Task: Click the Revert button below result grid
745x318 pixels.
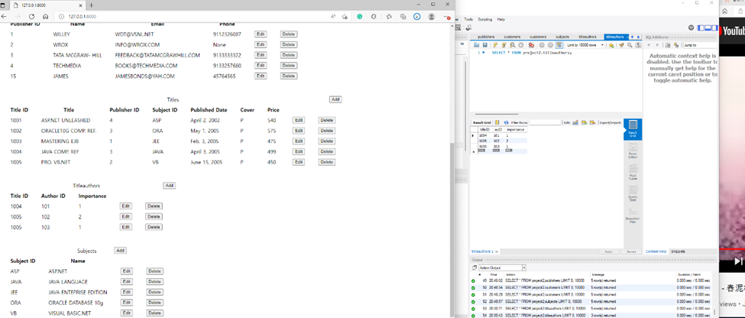Action: 631,251
